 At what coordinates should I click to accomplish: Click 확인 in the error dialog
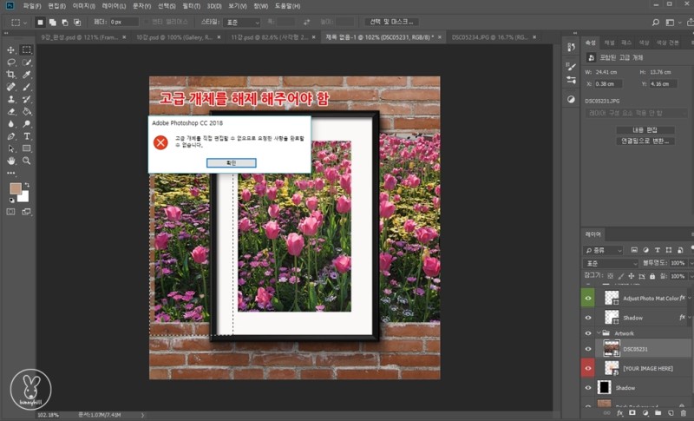pos(230,162)
